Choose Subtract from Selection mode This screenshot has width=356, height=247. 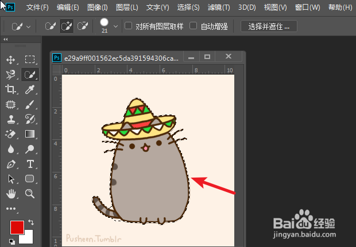pyautogui.click(x=83, y=26)
